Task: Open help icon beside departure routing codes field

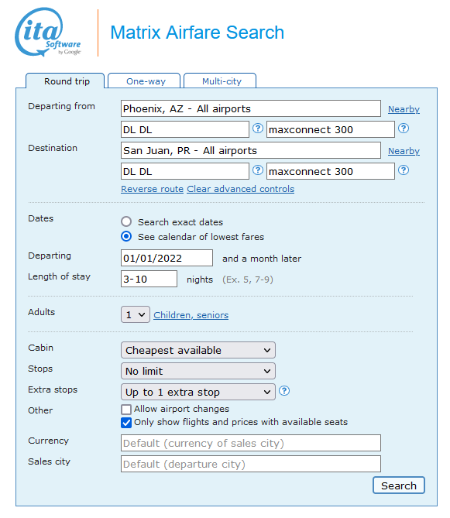Action: tap(258, 129)
